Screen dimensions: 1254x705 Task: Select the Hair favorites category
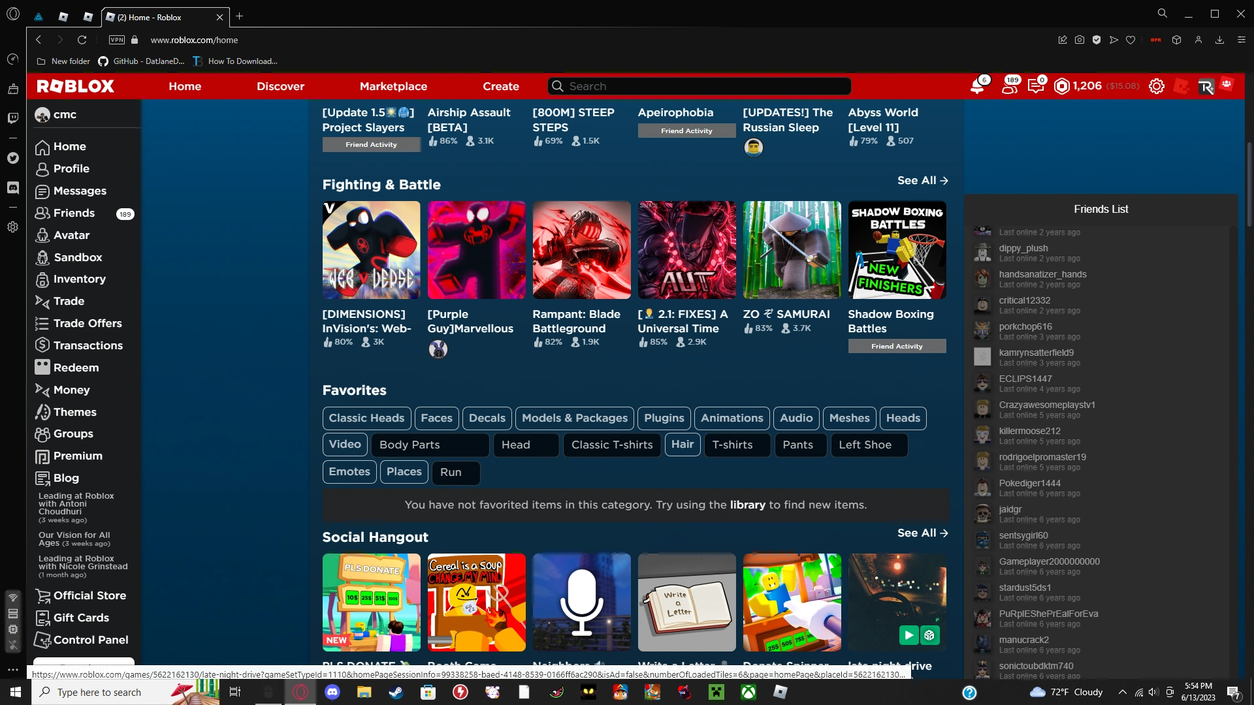pos(683,445)
